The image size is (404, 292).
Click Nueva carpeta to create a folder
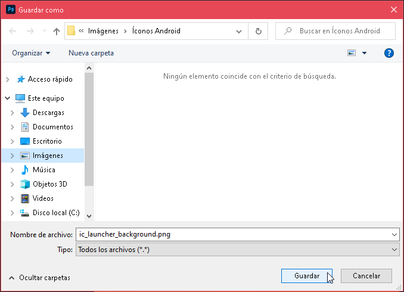click(91, 53)
